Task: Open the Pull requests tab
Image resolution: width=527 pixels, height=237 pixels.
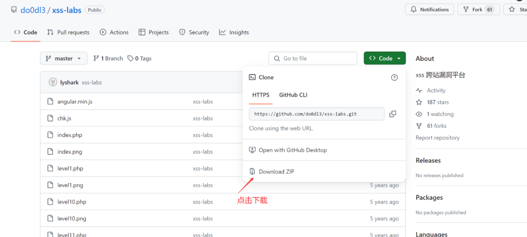Action: tap(68, 33)
